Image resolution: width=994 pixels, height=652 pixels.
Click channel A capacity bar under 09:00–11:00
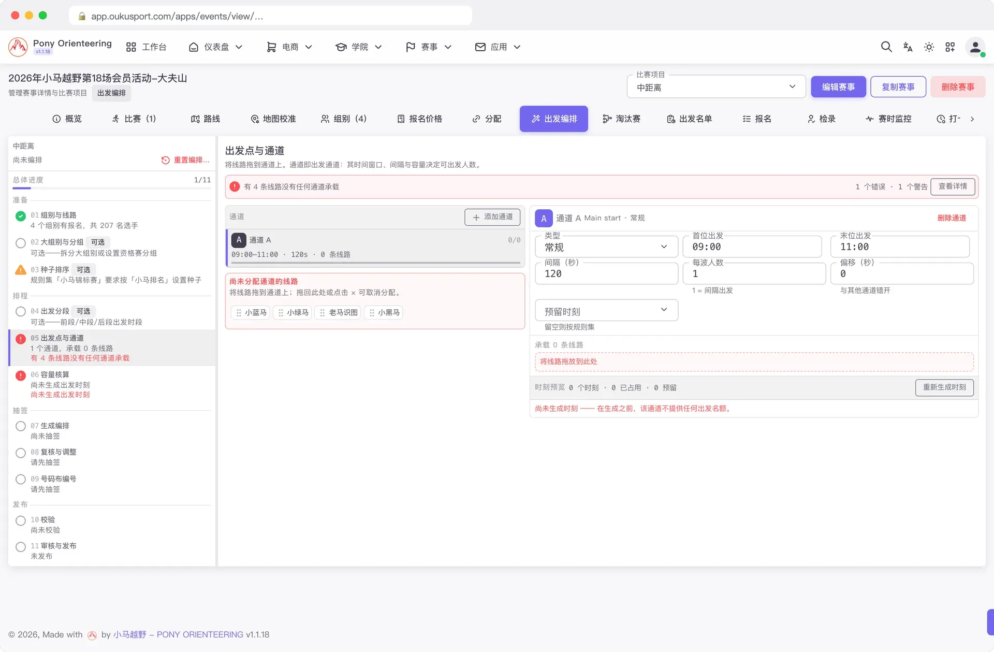376,263
